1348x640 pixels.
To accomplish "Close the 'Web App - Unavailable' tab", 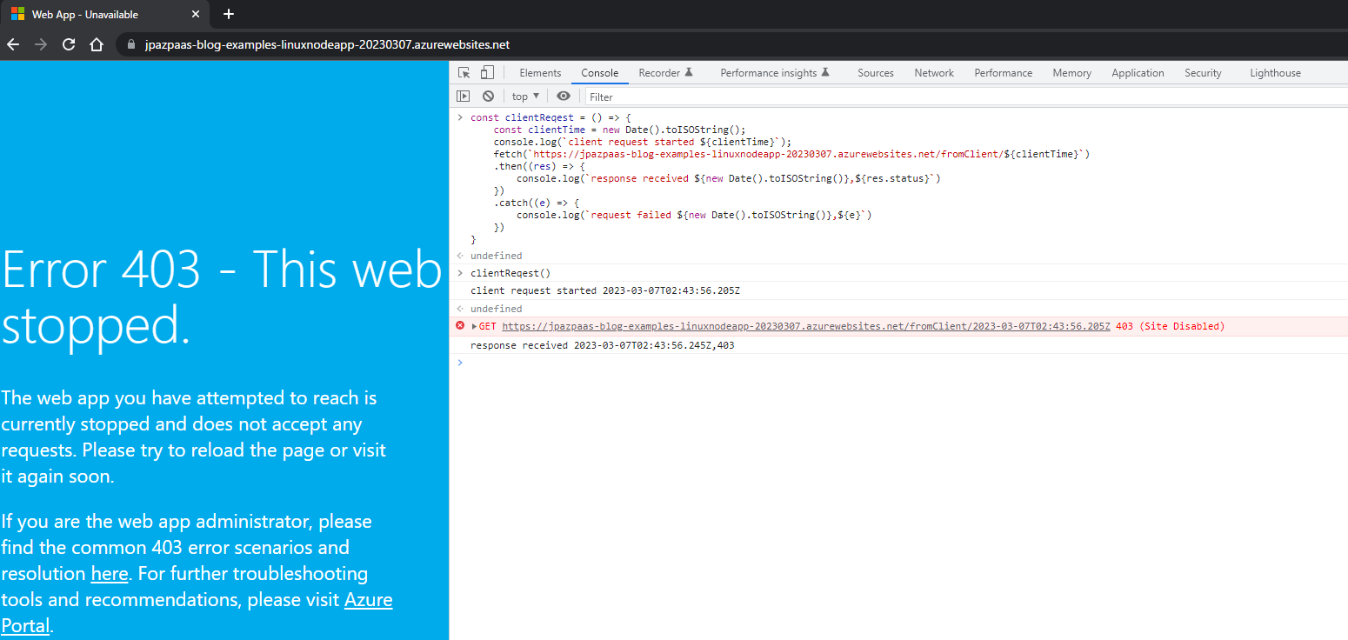I will (x=196, y=14).
